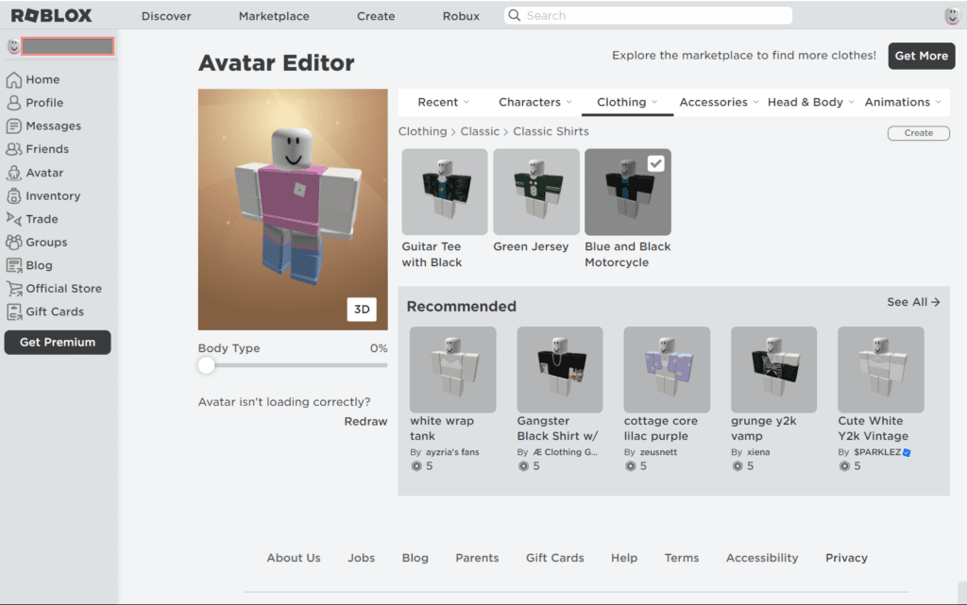Click the Blog icon in sidebar
967x605 pixels.
click(x=13, y=265)
